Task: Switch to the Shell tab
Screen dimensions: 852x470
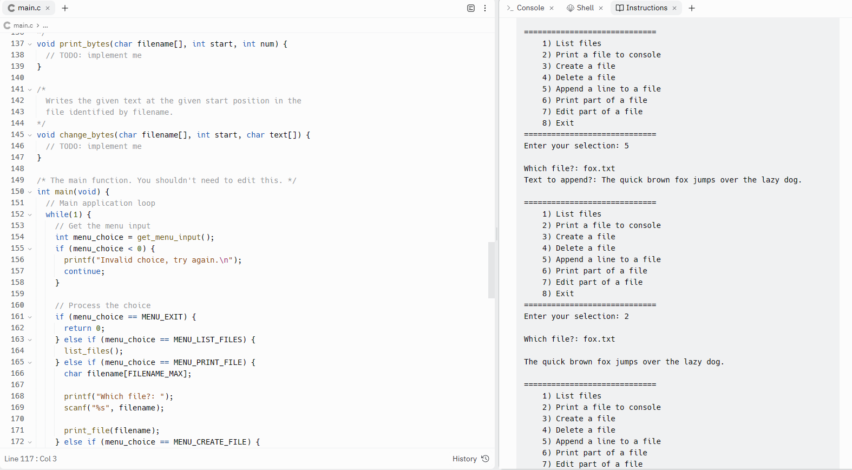Action: (585, 8)
